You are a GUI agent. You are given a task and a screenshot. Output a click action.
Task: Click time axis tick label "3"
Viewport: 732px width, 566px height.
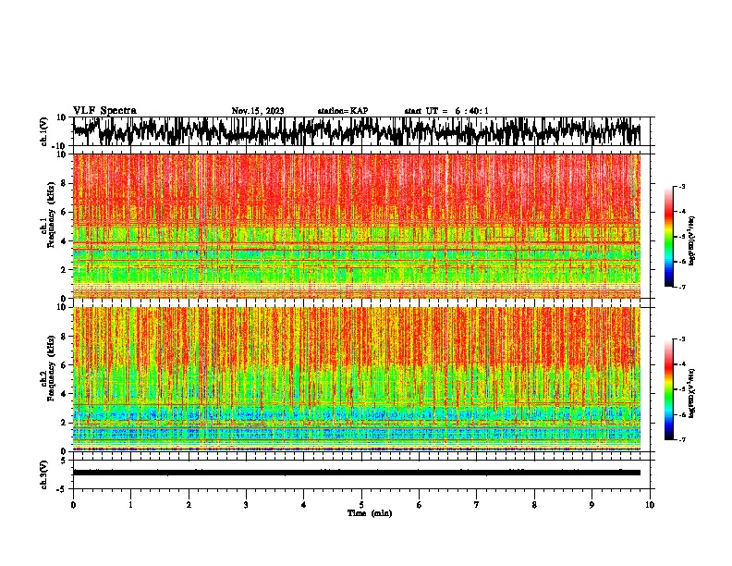tap(246, 505)
